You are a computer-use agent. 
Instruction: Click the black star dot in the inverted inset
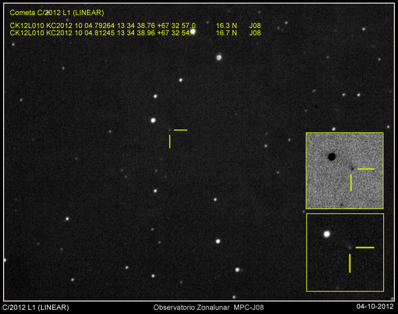pos(332,156)
